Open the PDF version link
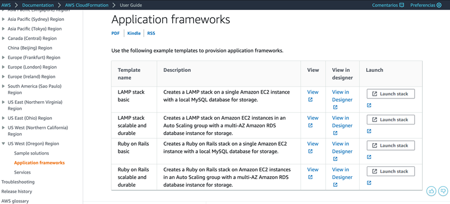Screen dimensions: 450x204 pos(115,33)
